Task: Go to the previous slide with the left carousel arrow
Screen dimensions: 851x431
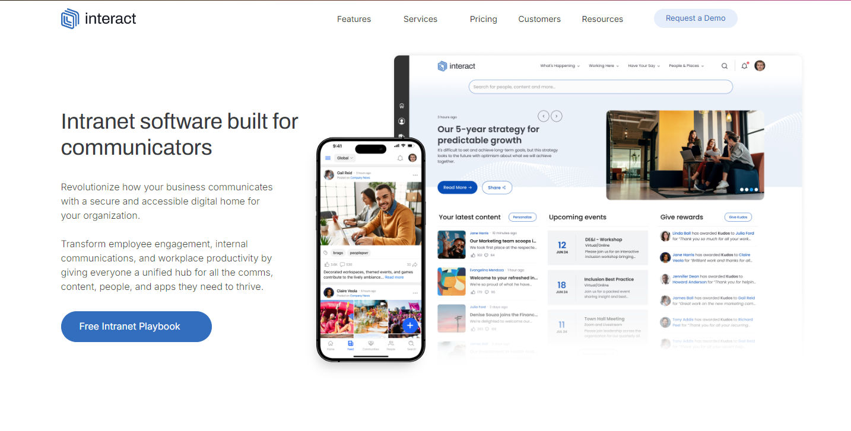Action: tap(543, 116)
